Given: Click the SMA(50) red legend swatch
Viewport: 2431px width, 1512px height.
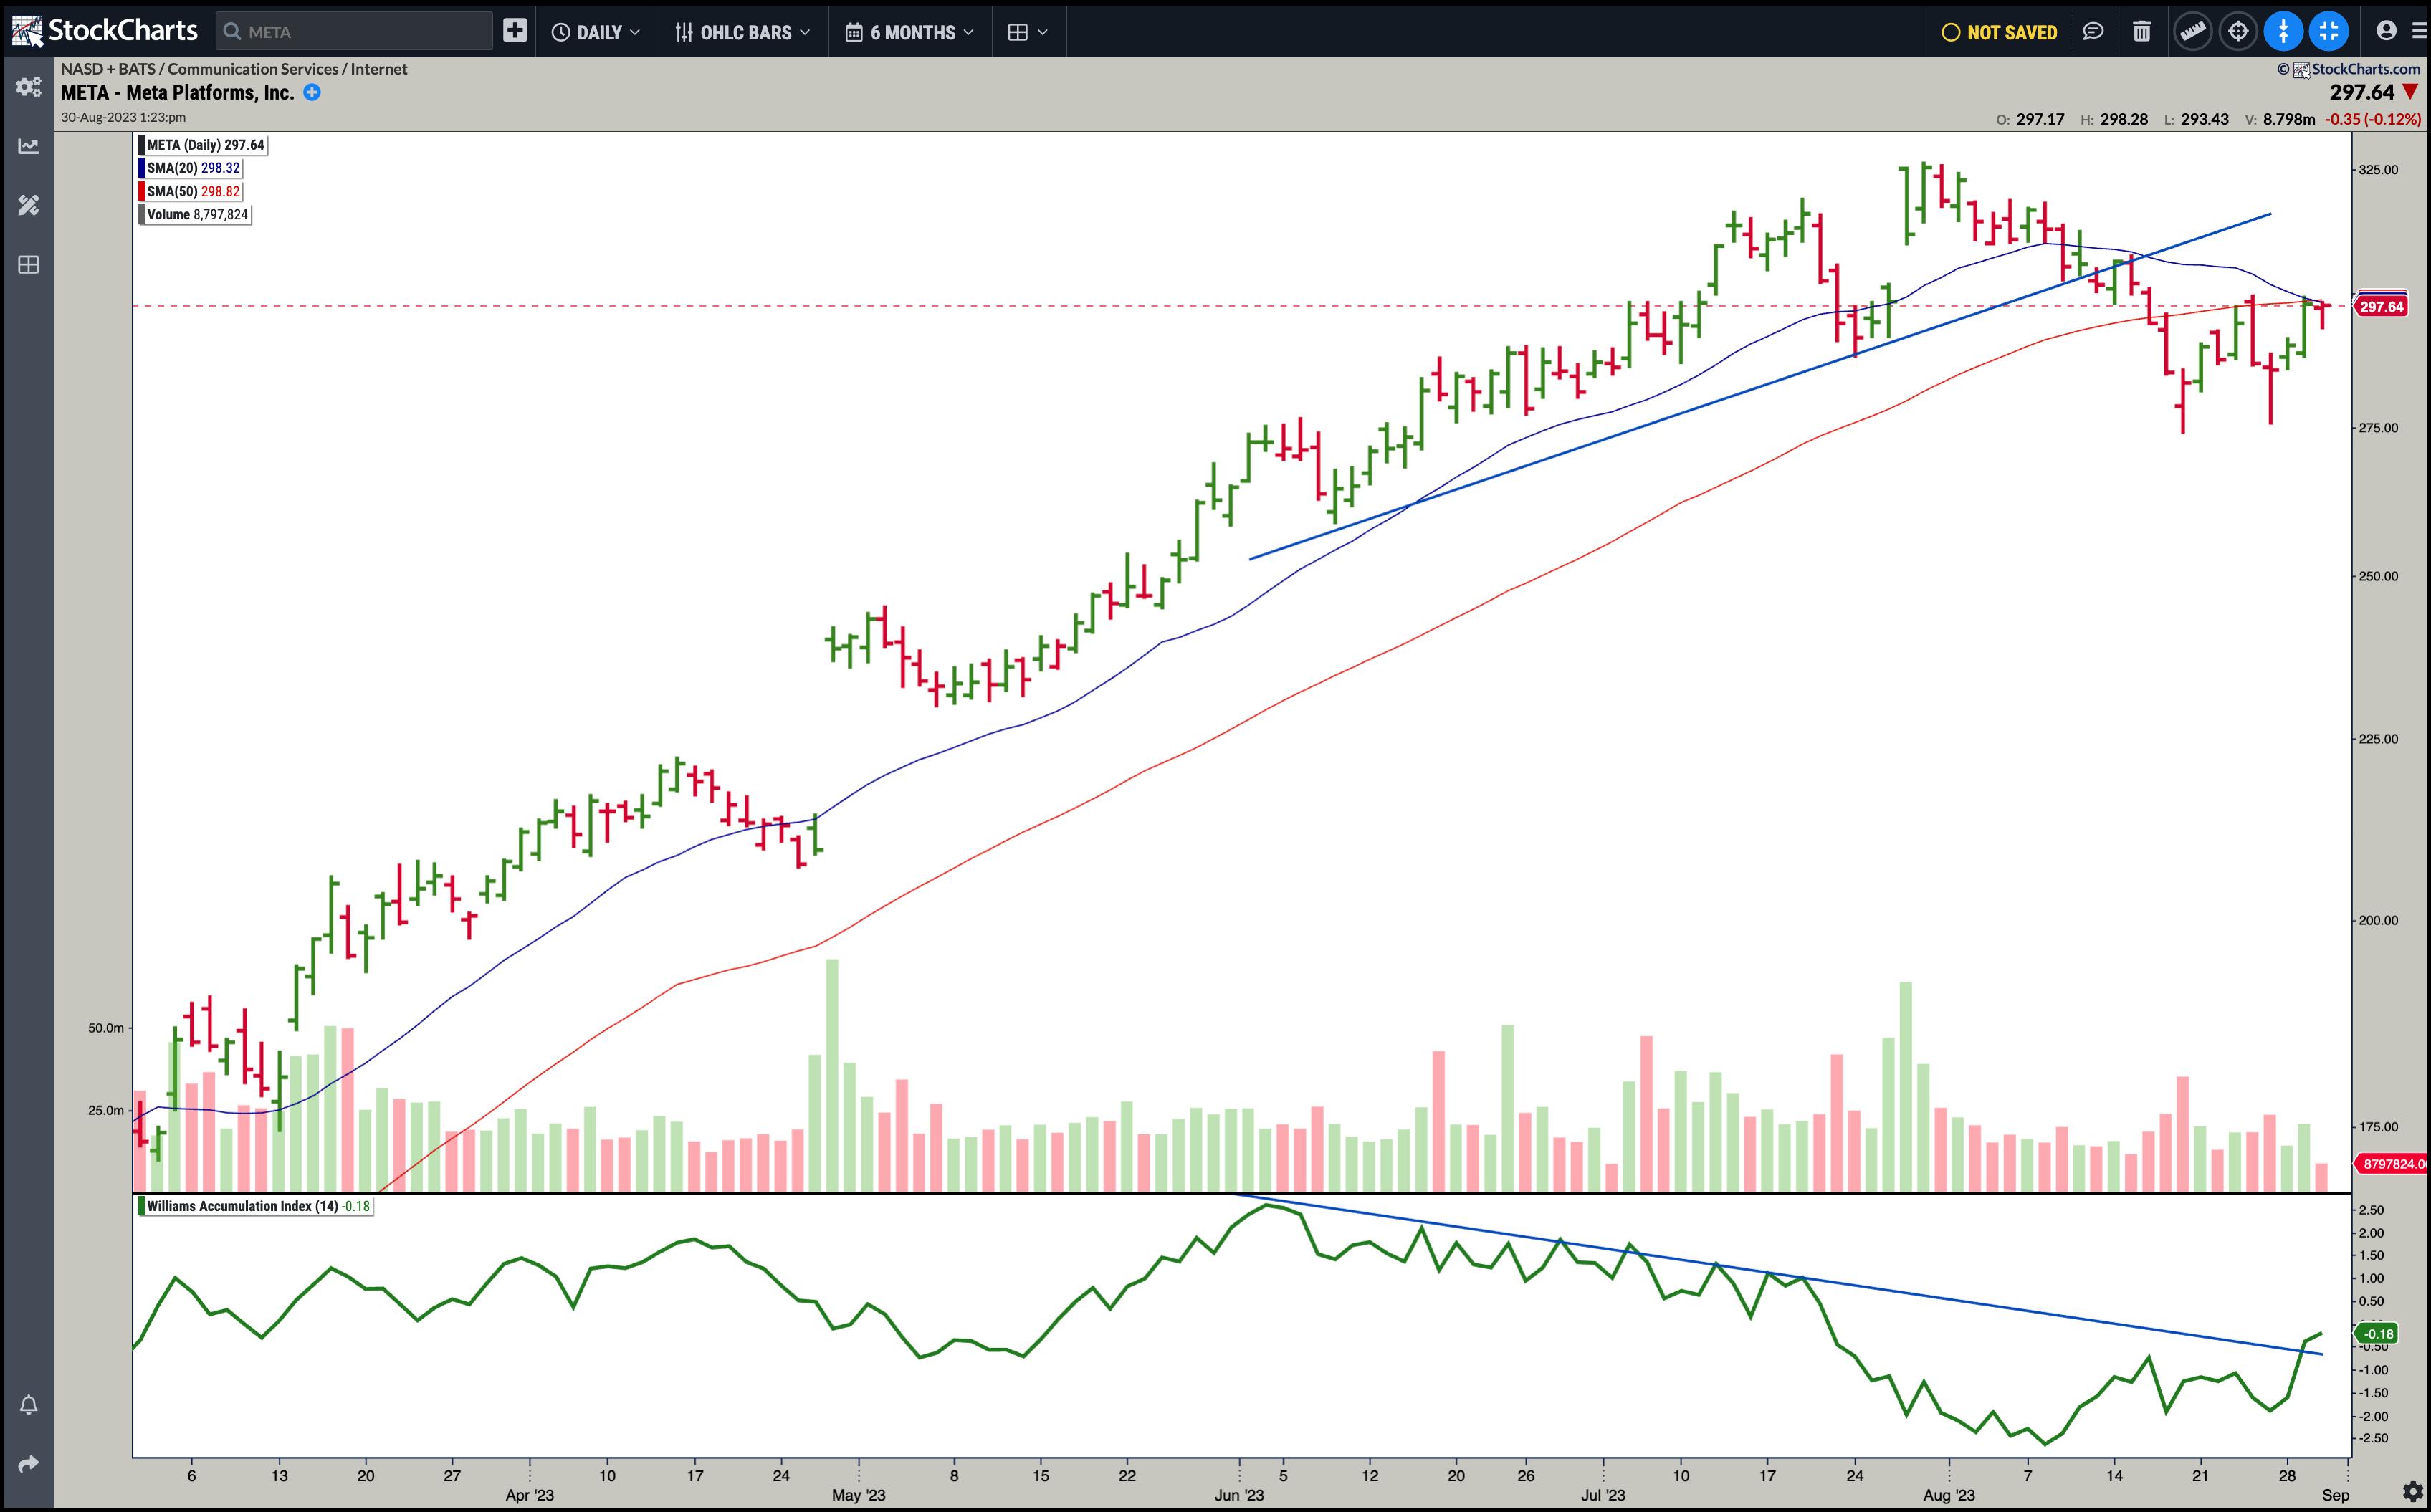Looking at the screenshot, I should (142, 191).
